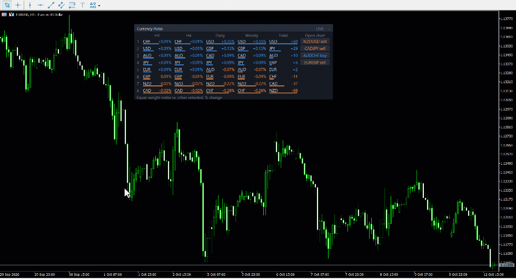Choose the horizontal line drawing tool
516x279 pixels.
point(41,5)
